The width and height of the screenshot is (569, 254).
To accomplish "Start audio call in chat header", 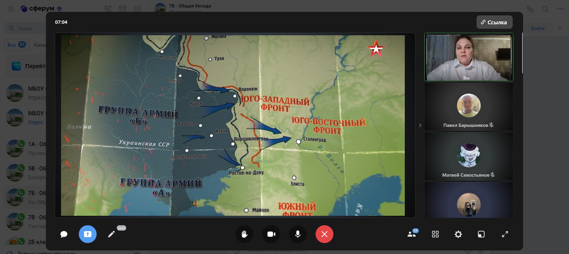I will 530,9.
